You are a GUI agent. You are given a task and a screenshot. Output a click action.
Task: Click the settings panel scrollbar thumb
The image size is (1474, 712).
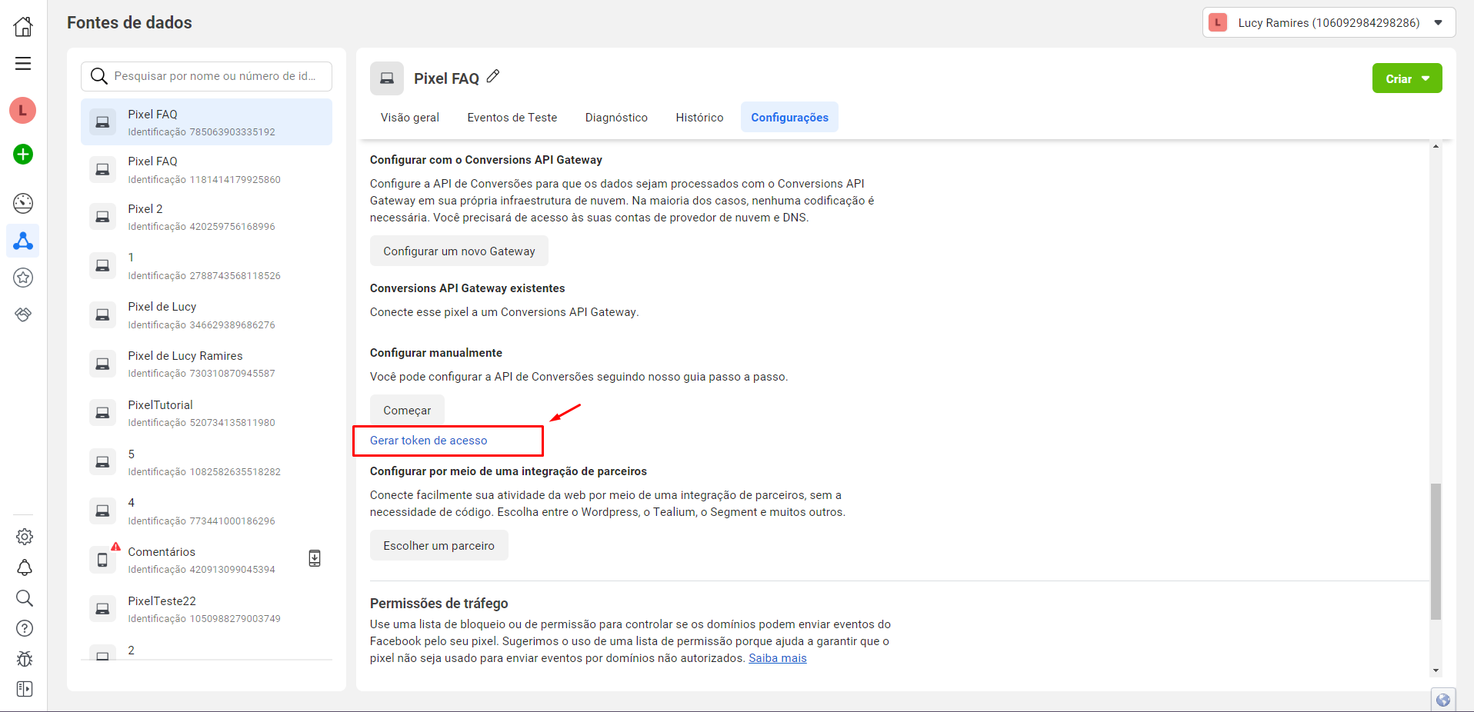pos(1436,551)
